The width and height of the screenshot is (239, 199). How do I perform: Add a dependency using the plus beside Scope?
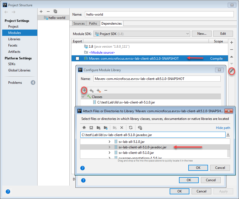[x=232, y=42]
